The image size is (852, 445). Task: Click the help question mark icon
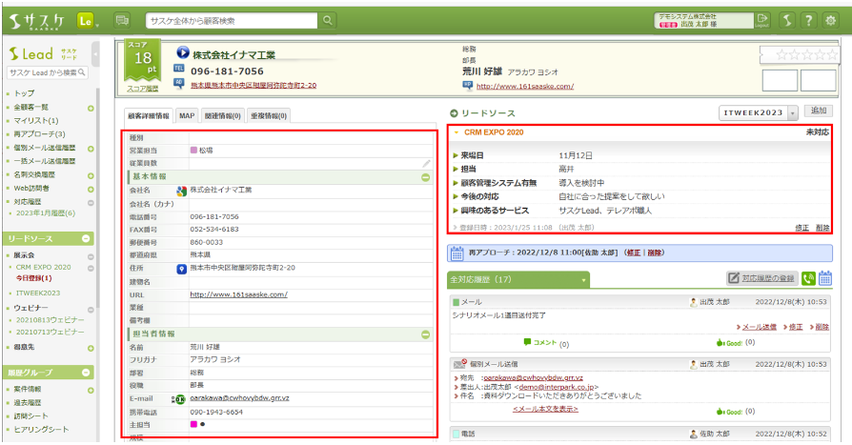click(x=809, y=19)
